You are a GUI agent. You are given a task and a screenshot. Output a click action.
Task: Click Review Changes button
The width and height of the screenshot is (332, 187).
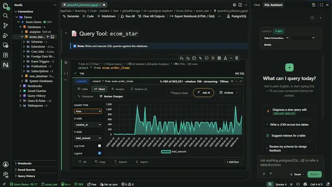111,96
